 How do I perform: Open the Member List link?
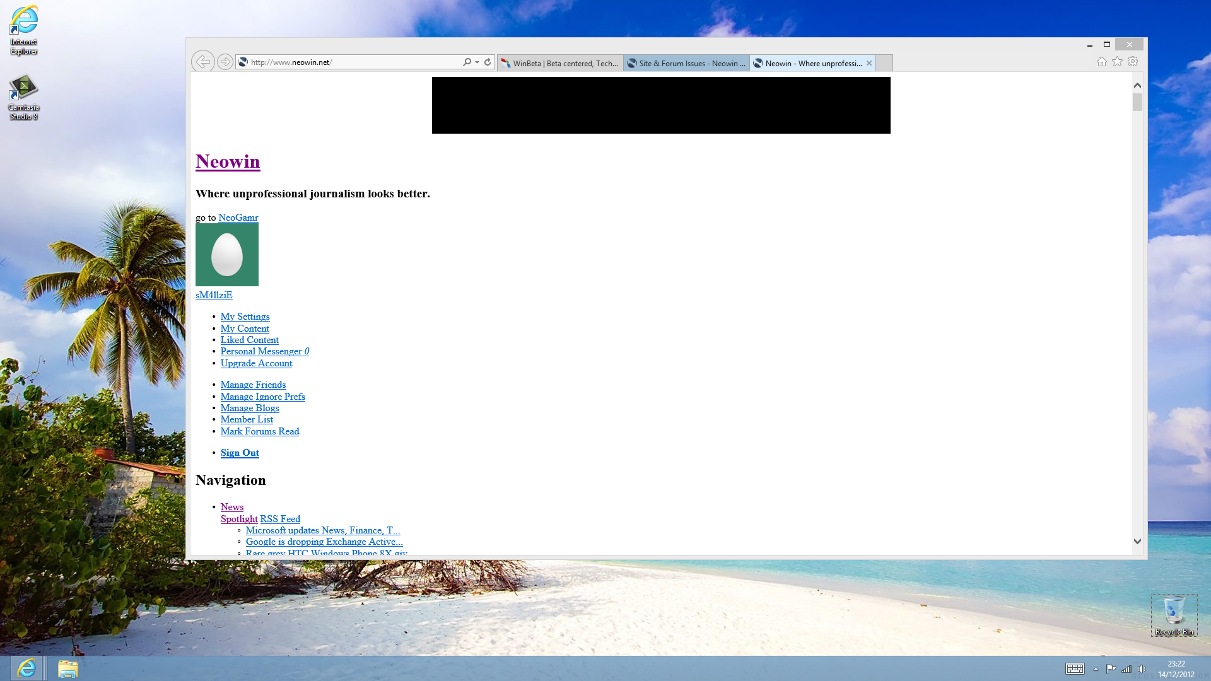pos(247,419)
